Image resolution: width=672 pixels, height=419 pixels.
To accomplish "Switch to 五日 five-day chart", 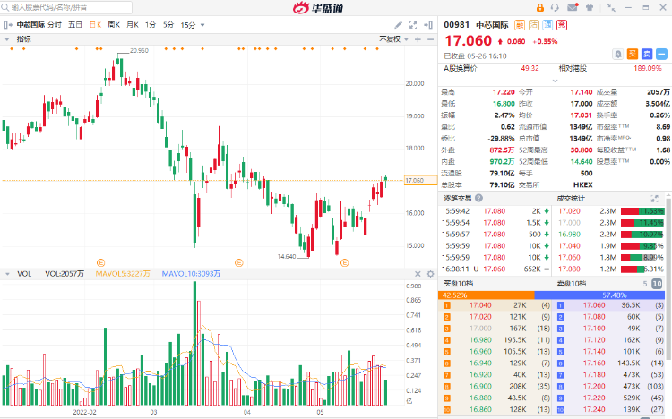I will (x=75, y=25).
